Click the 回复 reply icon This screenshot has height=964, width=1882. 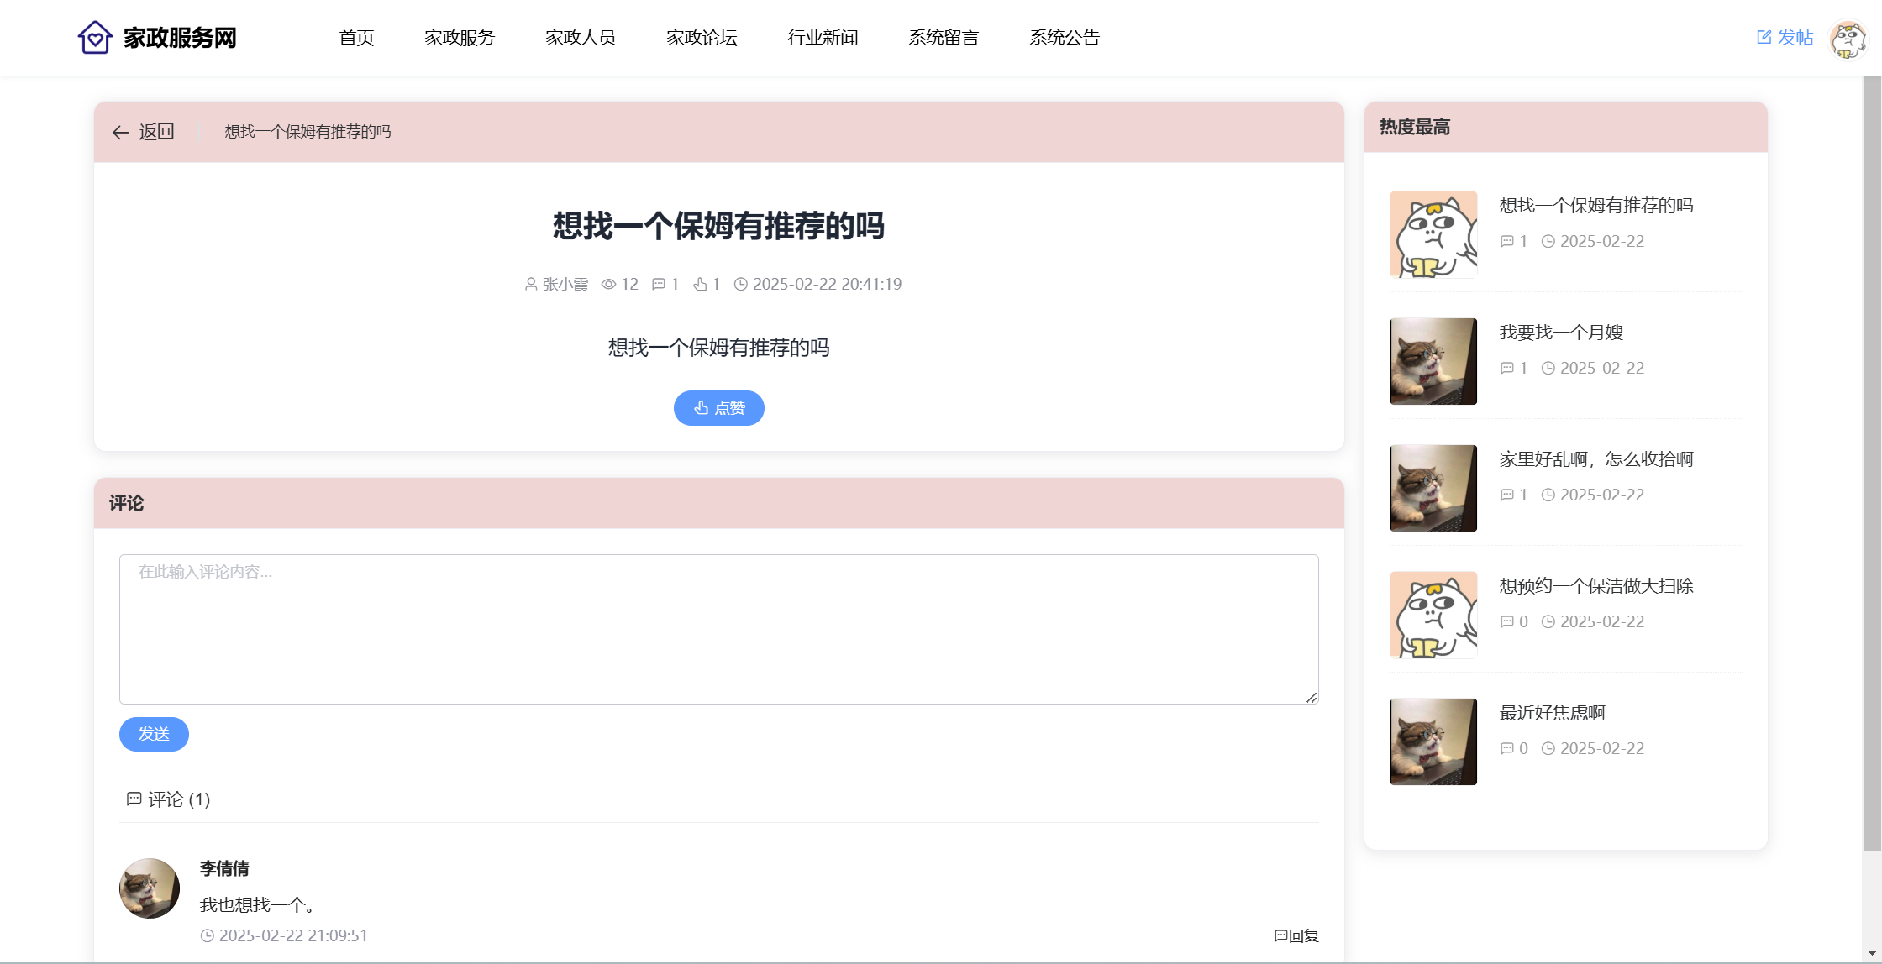click(1281, 935)
